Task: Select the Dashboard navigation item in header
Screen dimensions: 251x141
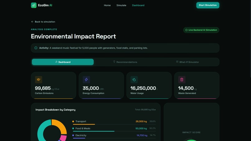Action: tap(138, 5)
